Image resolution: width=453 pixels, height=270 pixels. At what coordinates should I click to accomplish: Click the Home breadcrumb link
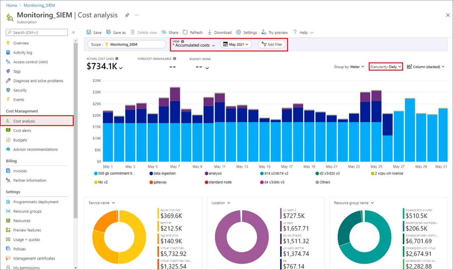click(11, 5)
